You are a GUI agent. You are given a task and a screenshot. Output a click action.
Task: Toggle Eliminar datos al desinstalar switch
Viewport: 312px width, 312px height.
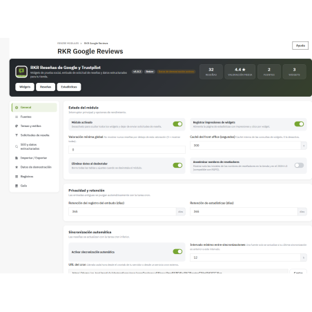pyautogui.click(x=177, y=165)
